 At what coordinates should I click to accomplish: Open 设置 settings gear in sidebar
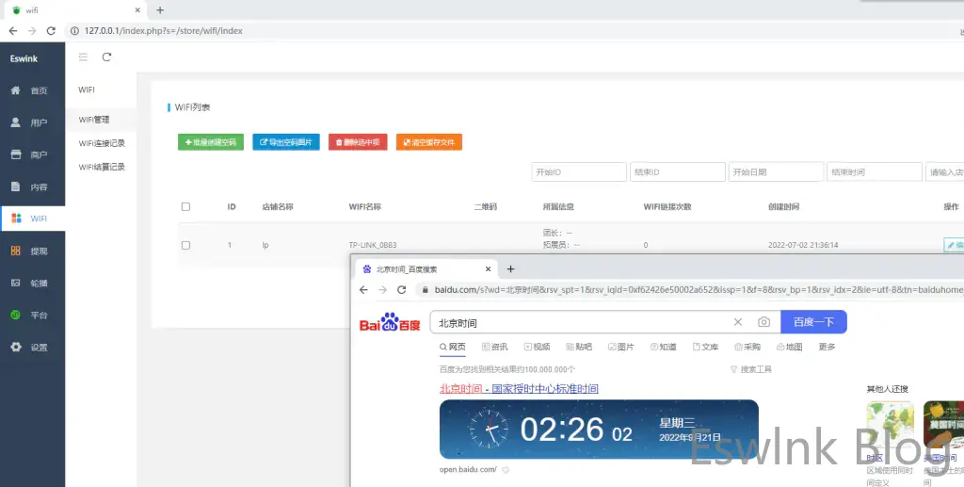(x=16, y=347)
